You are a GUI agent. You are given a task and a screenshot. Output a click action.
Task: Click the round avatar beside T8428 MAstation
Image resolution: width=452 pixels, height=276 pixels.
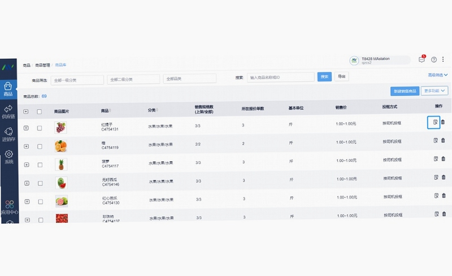[354, 61]
